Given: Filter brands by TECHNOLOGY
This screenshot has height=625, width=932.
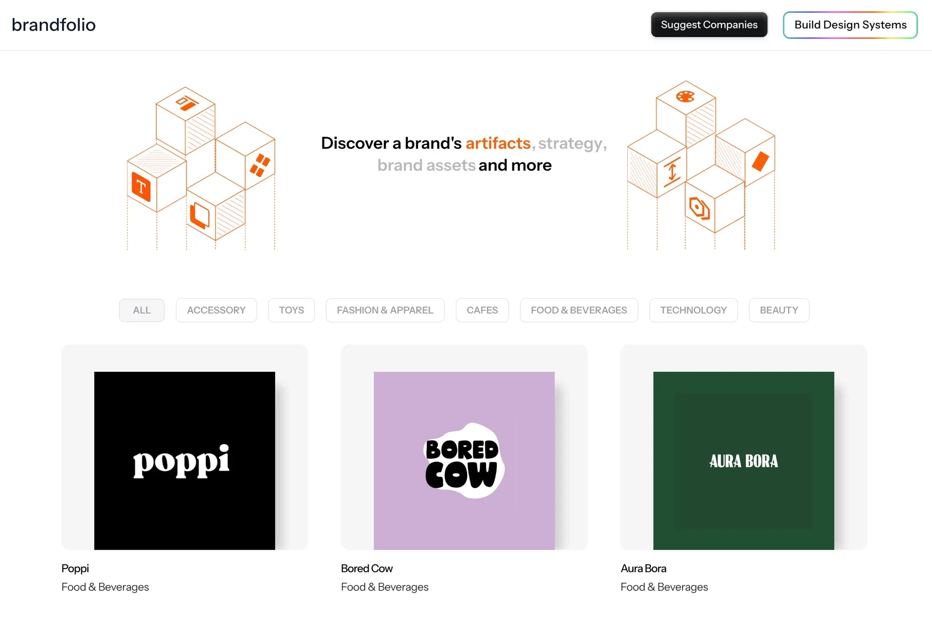Looking at the screenshot, I should [x=693, y=310].
